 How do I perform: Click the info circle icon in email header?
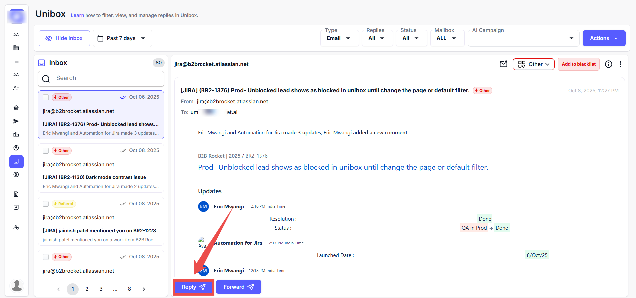pos(608,64)
